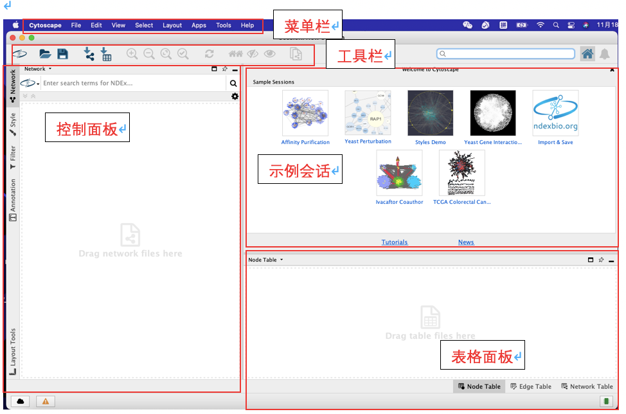Open ndexbio.org Import & Save sample
This screenshot has height=414, width=626.
coord(555,118)
